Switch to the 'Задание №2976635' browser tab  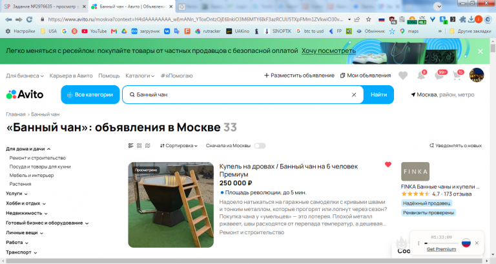point(45,6)
